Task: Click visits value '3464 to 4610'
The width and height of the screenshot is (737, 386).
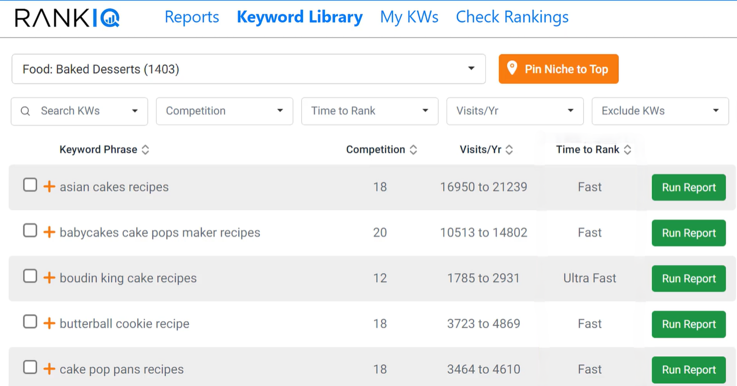Action: (x=484, y=369)
